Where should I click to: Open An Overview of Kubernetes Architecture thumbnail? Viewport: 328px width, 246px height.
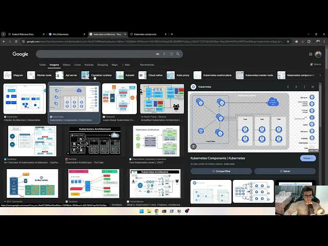(32, 141)
